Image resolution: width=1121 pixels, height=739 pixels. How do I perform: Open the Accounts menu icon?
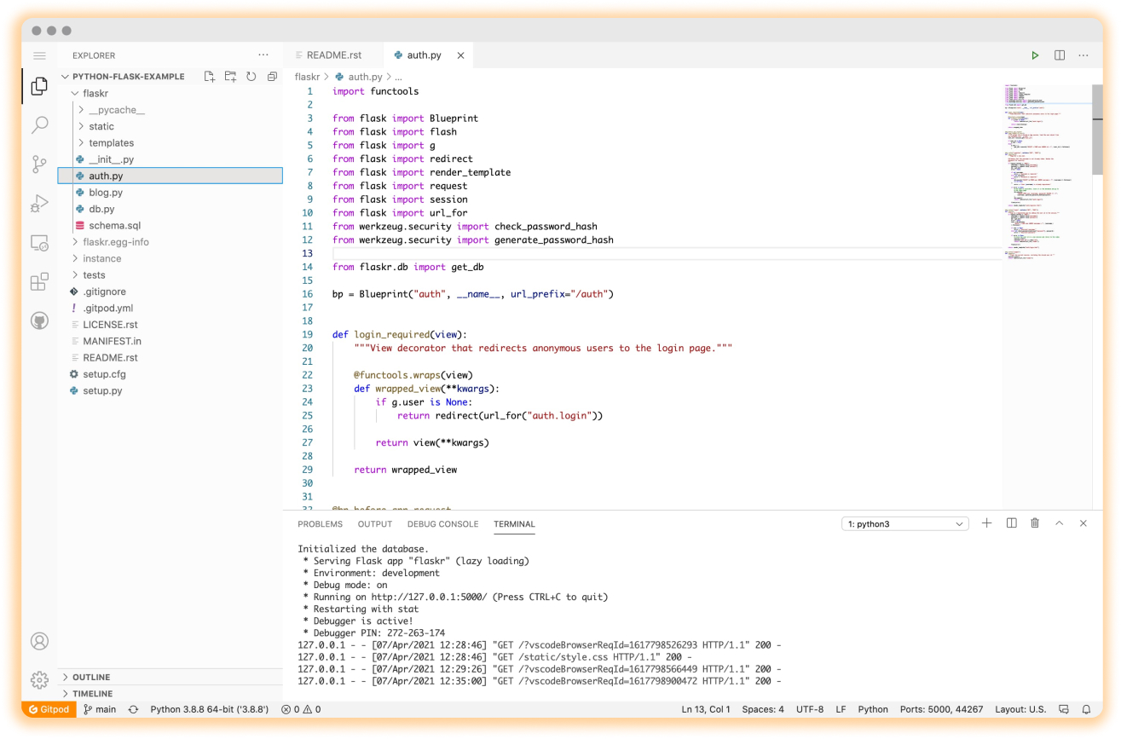click(39, 641)
